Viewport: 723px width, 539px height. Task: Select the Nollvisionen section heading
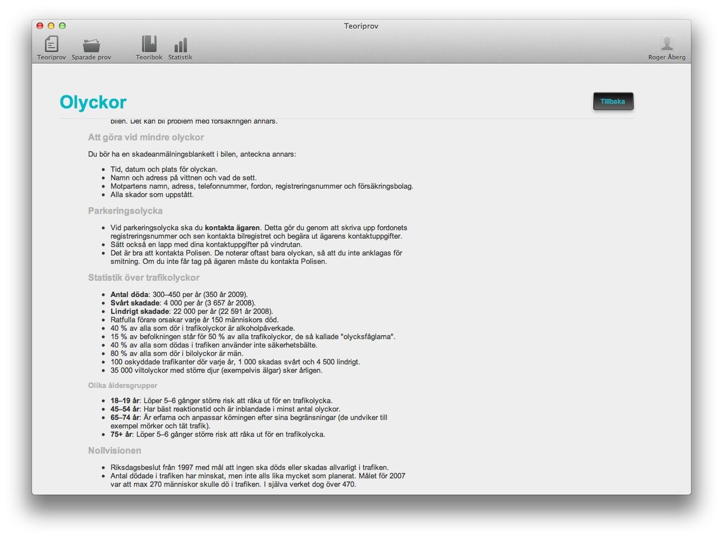click(x=115, y=450)
